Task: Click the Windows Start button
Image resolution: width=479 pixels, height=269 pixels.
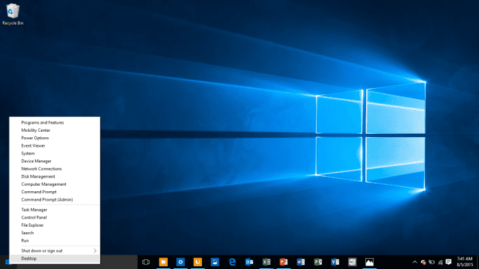Action: click(8, 262)
